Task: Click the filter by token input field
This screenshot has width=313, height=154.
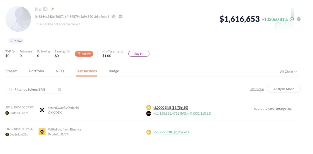Action: click(x=34, y=89)
